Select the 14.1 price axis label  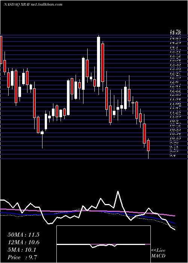[174, 48]
